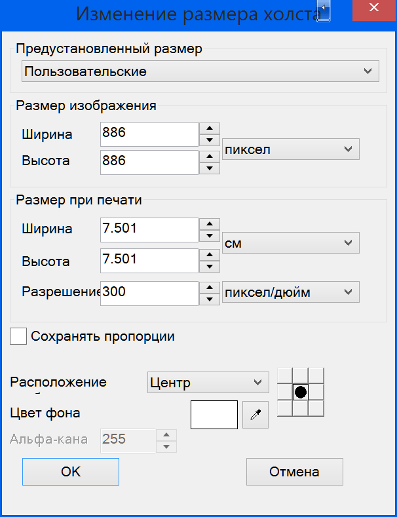
Task: Open the white background color swatch
Action: pos(214,415)
